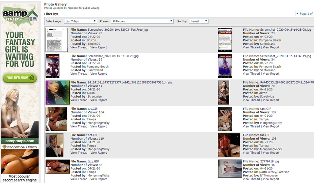Open the Page 1 pagination menu
The image size is (314, 183).
[305, 14]
